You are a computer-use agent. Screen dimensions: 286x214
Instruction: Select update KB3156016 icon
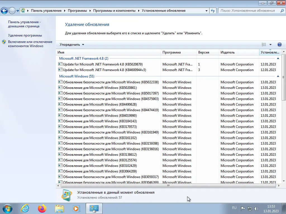pos(60,149)
